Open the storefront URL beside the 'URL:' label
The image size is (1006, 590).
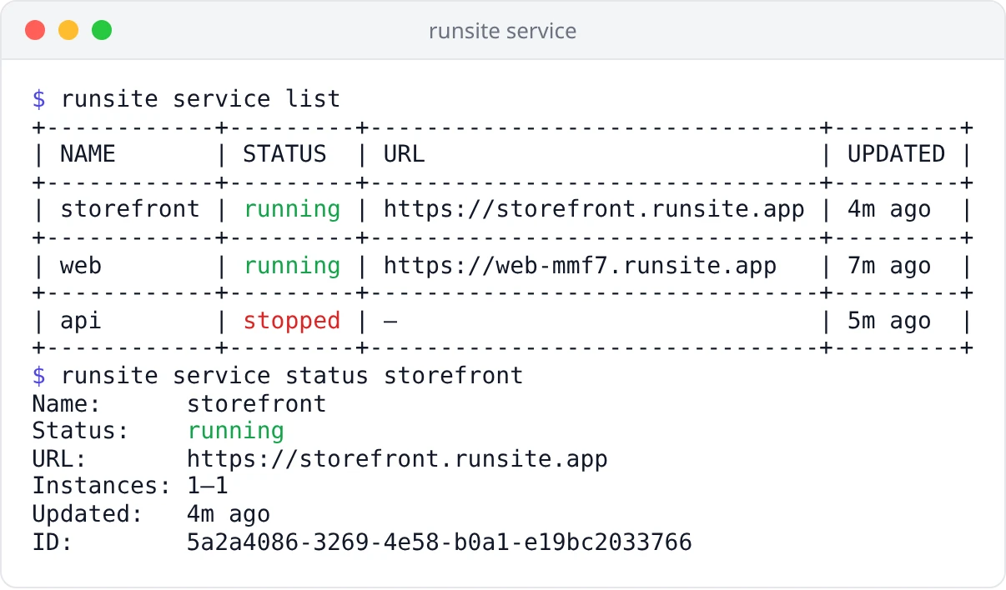coord(397,458)
